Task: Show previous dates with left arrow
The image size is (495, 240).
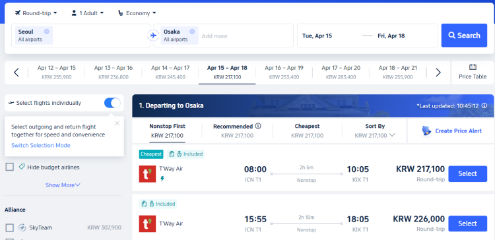Action: pyautogui.click(x=16, y=73)
